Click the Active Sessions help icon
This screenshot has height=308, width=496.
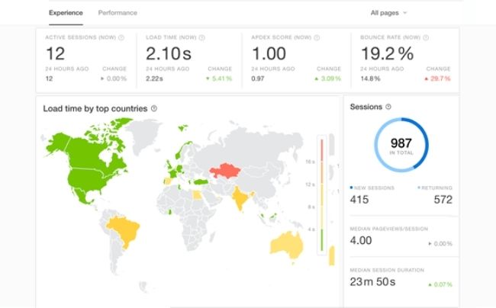pyautogui.click(x=121, y=37)
